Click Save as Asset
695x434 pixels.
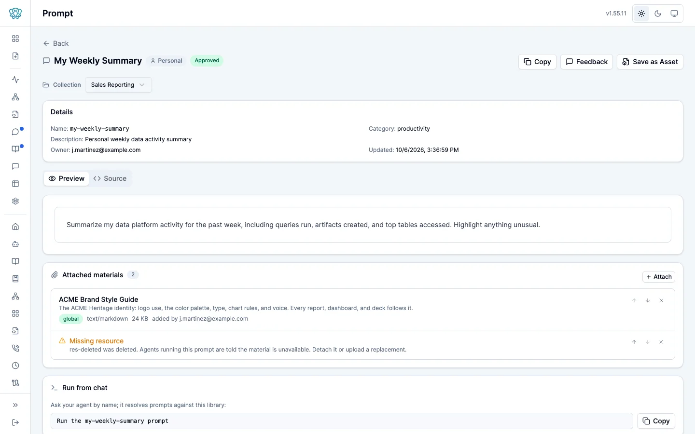[x=650, y=62]
